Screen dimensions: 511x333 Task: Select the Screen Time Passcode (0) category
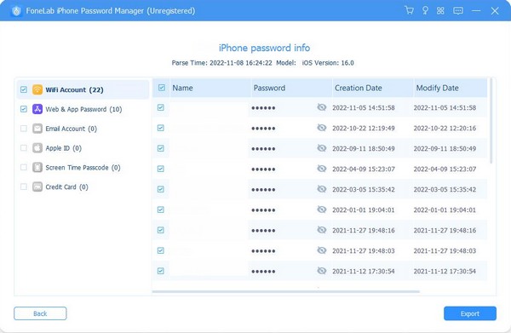(x=83, y=168)
